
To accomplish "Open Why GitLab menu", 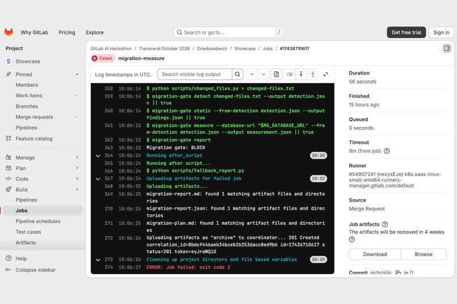I will point(34,32).
